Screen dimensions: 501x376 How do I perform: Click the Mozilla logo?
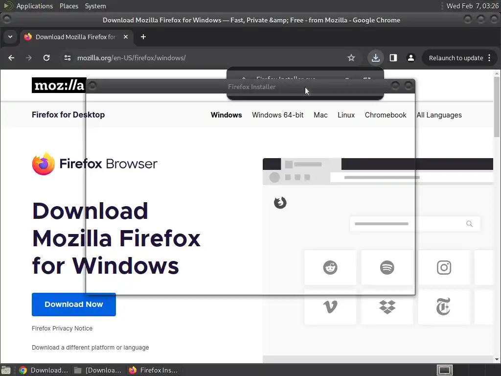coord(59,85)
